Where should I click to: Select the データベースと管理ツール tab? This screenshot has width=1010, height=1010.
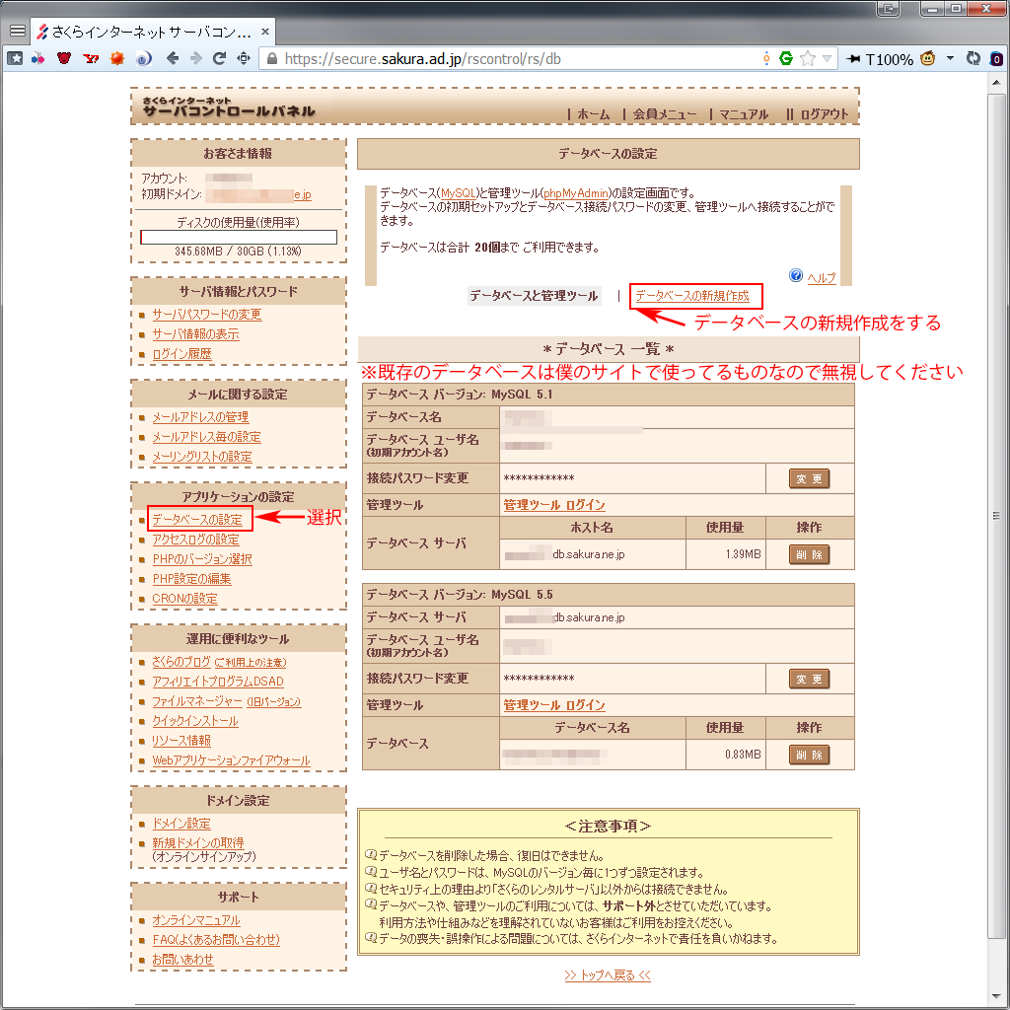coord(534,296)
